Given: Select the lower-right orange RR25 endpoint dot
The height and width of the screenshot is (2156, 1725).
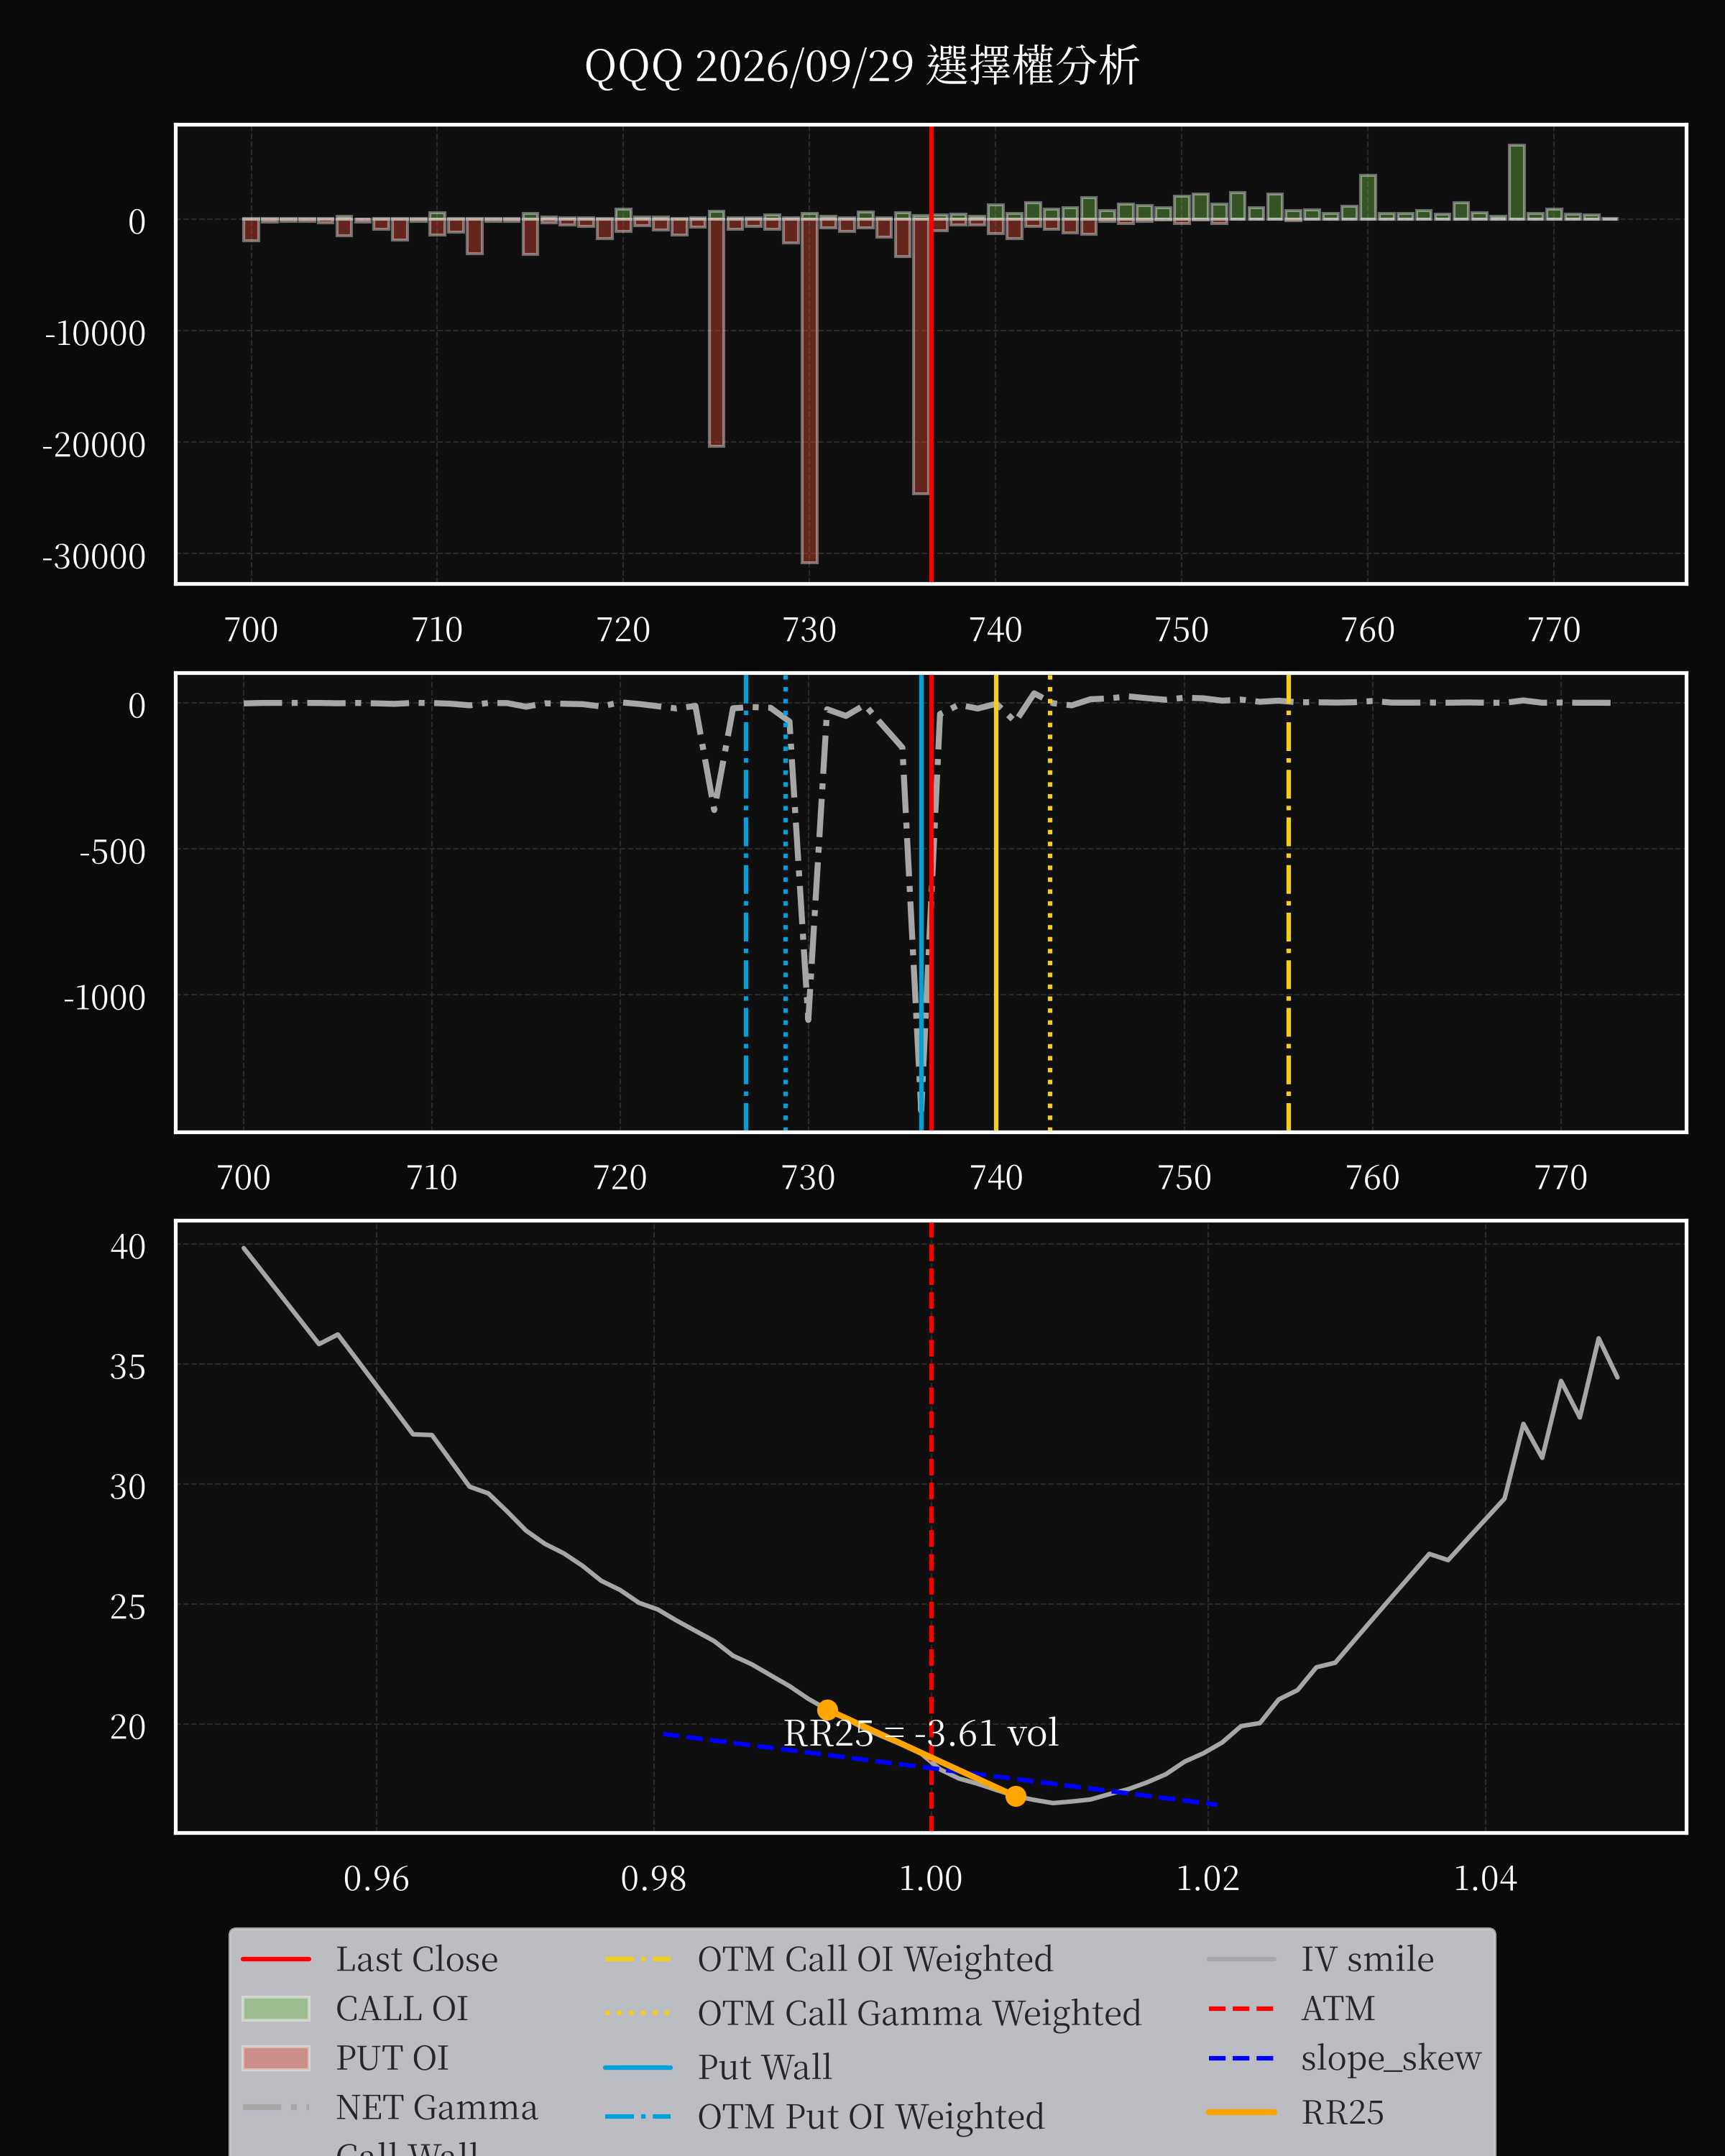Looking at the screenshot, I should click(x=1015, y=1796).
